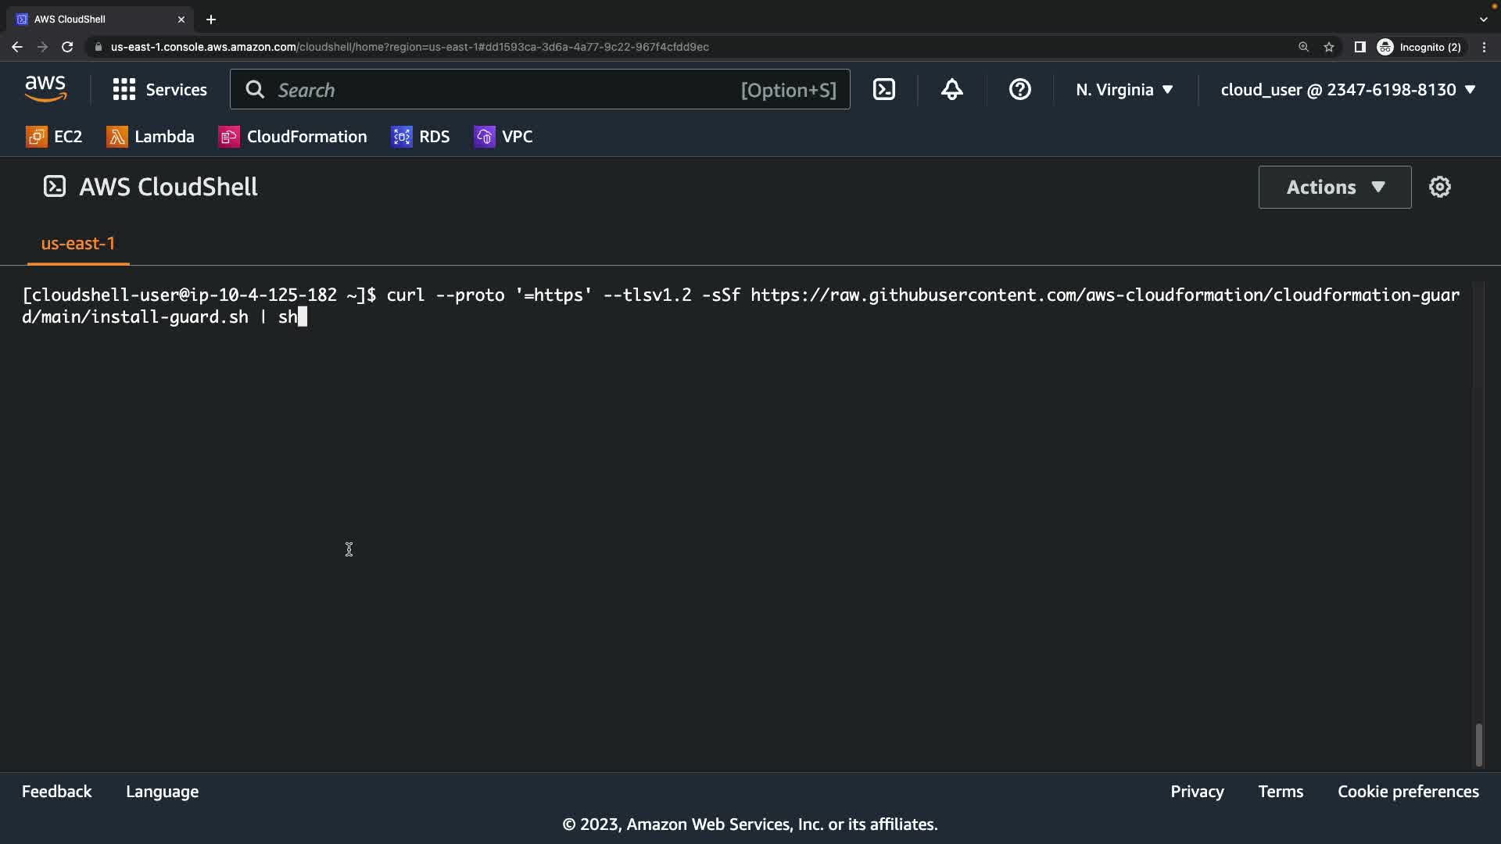
Task: Select the us-east-1 terminal tab
Action: pos(77,244)
